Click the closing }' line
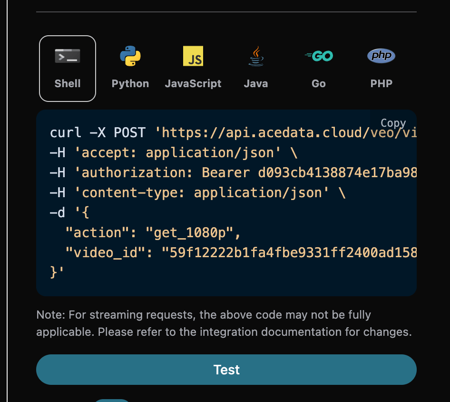Image resolution: width=450 pixels, height=402 pixels. click(x=57, y=272)
